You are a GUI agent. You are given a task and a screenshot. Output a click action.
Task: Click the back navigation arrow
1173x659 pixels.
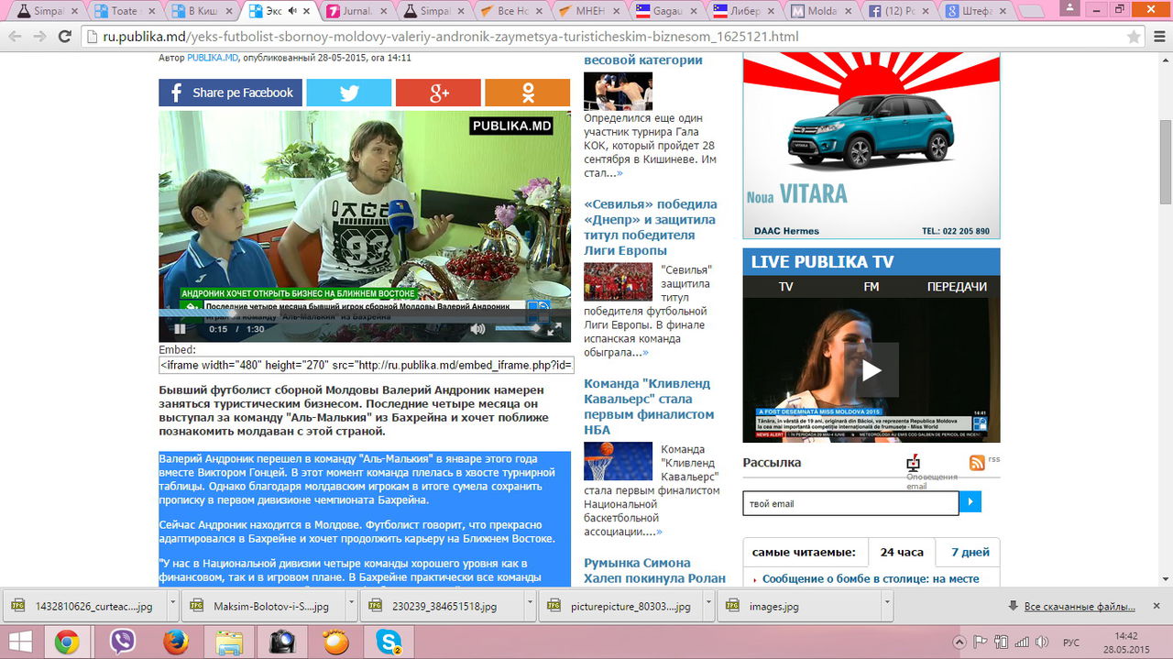pos(15,38)
